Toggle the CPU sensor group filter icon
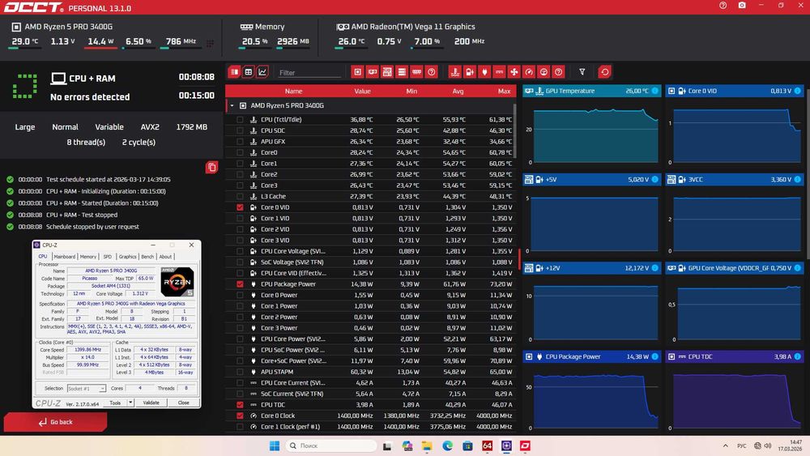Image resolution: width=810 pixels, height=456 pixels. 357,72
